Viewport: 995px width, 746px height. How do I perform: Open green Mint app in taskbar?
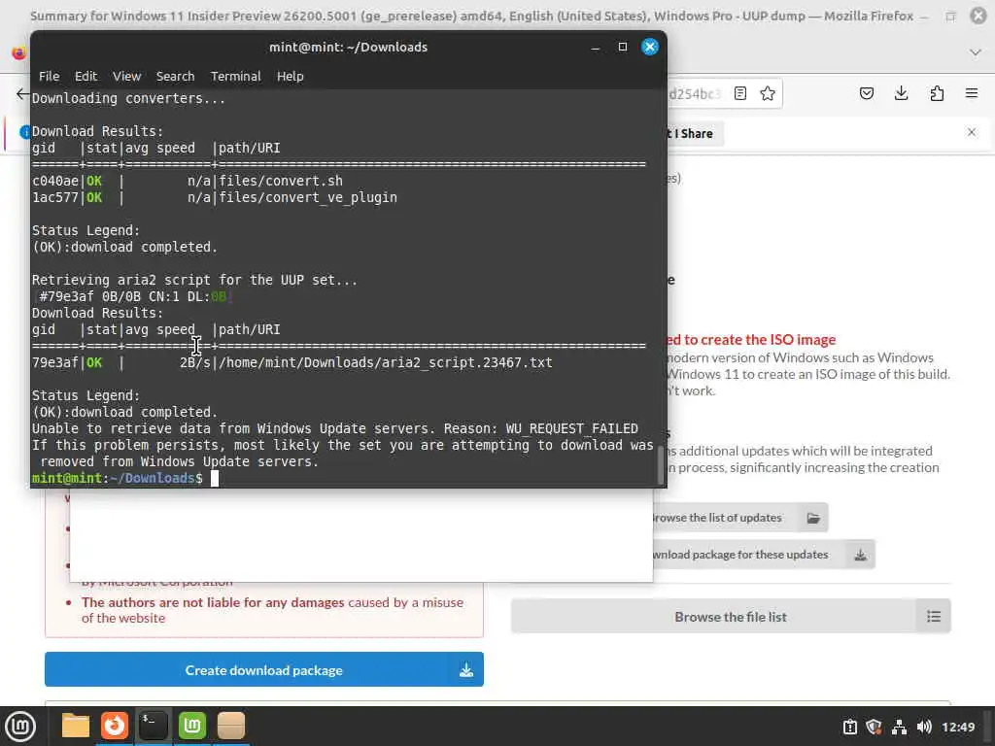pos(191,726)
